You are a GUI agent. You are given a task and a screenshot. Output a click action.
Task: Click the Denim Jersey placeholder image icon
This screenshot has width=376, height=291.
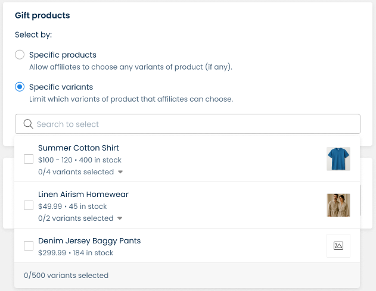[338, 246]
